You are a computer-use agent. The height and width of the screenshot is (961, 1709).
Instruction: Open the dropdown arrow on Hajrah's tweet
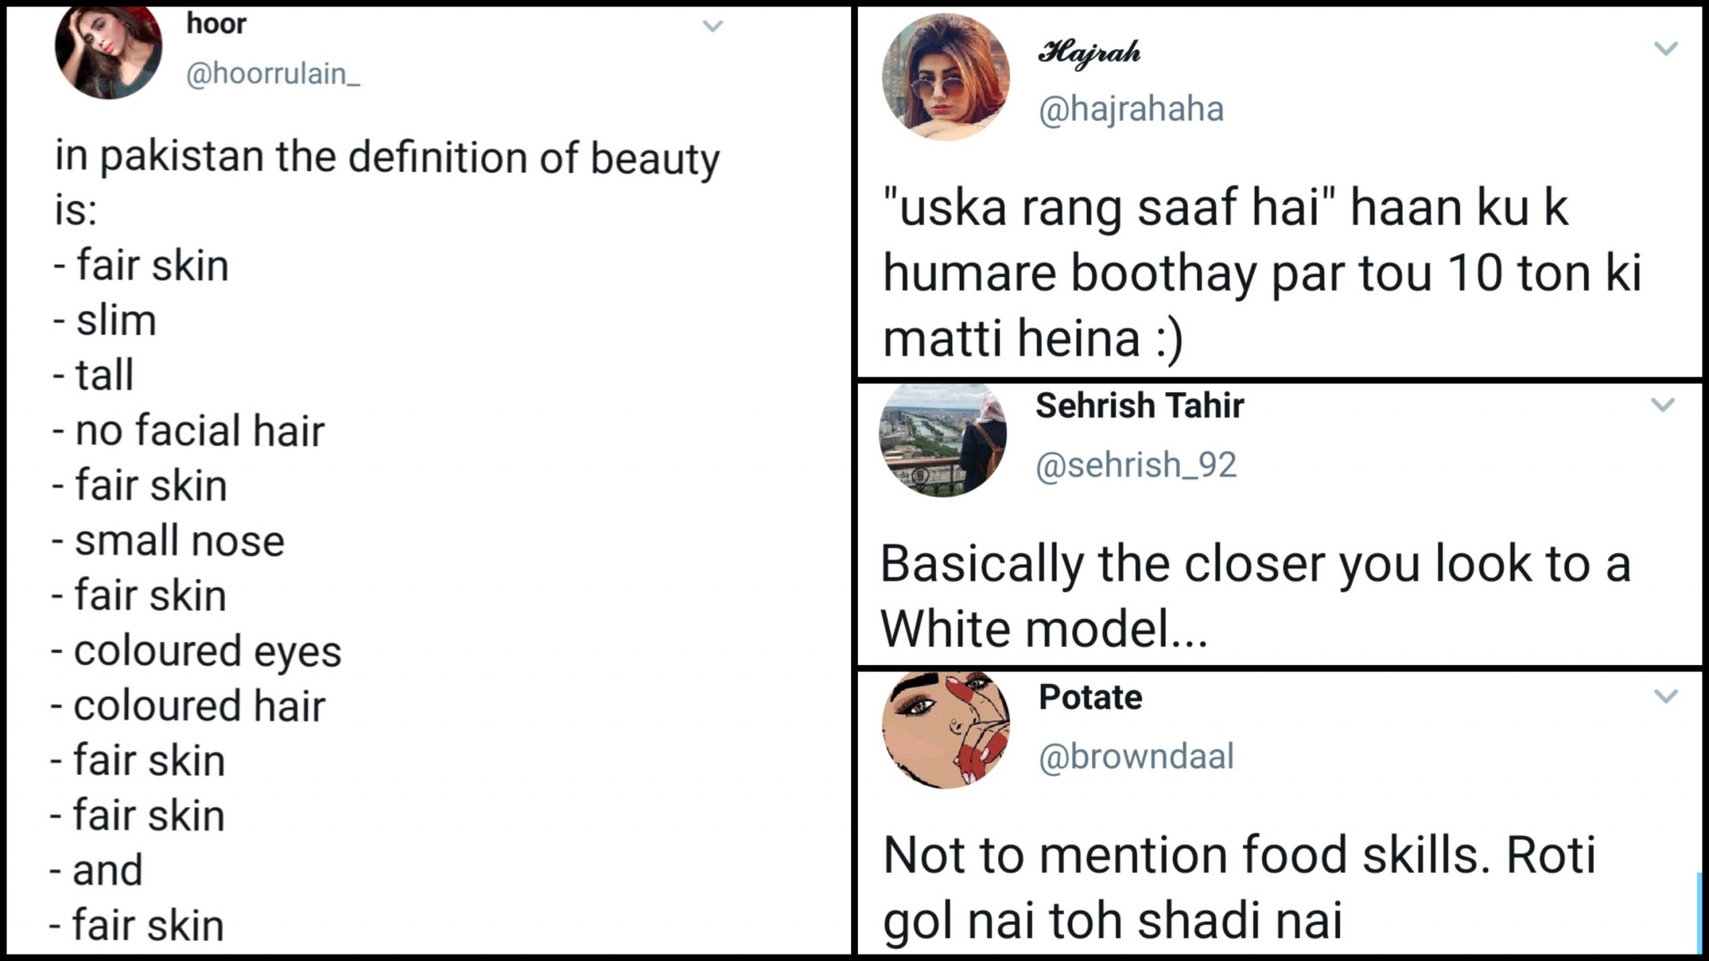(1666, 49)
